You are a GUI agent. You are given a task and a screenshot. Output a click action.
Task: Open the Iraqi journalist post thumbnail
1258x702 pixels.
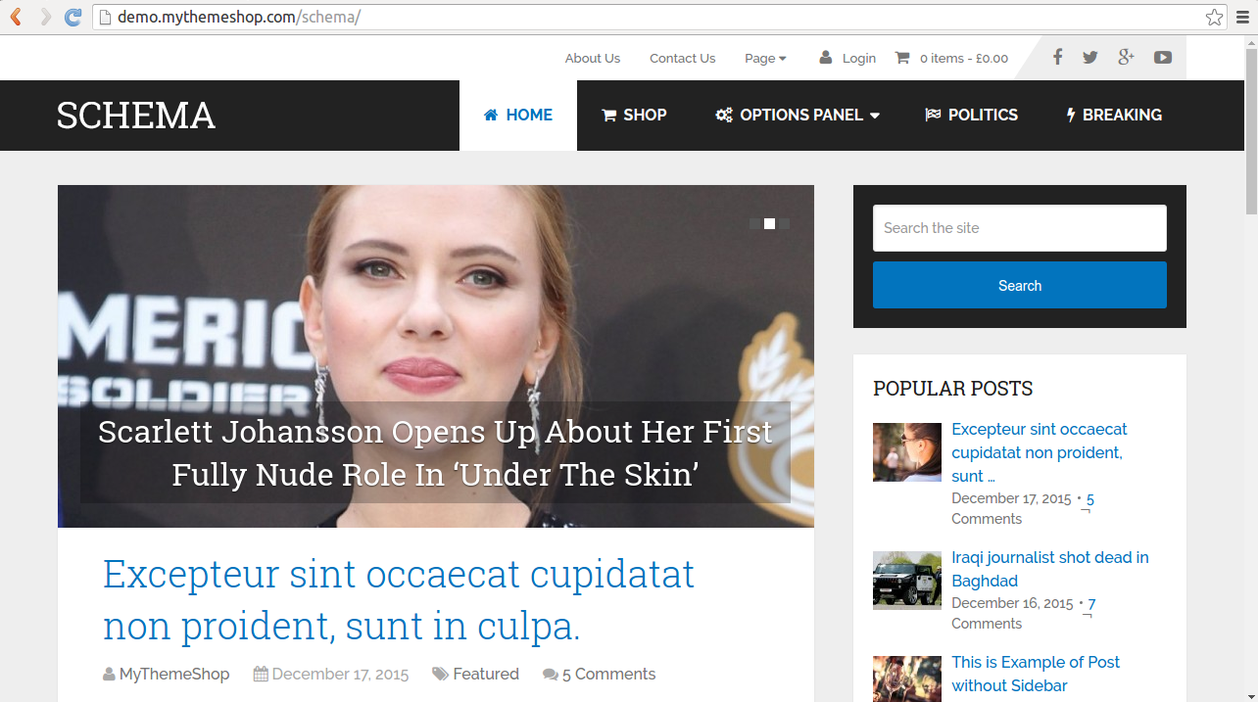[907, 581]
